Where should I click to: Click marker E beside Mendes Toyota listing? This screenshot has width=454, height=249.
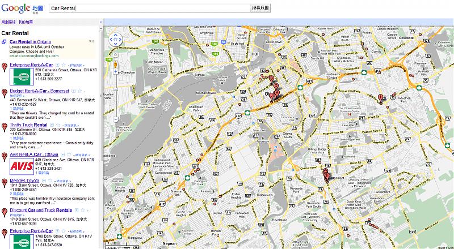point(4,183)
